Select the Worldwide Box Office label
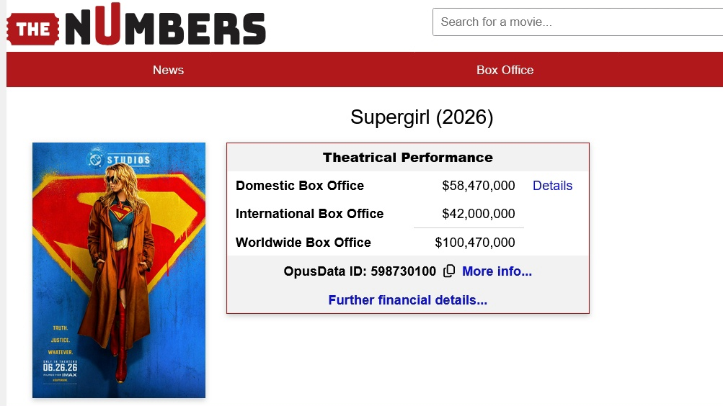The image size is (723, 406). point(303,243)
